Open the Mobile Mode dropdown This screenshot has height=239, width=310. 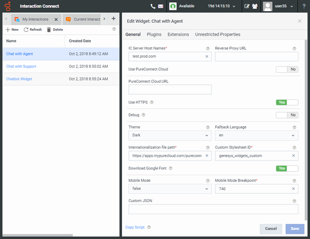170,189
